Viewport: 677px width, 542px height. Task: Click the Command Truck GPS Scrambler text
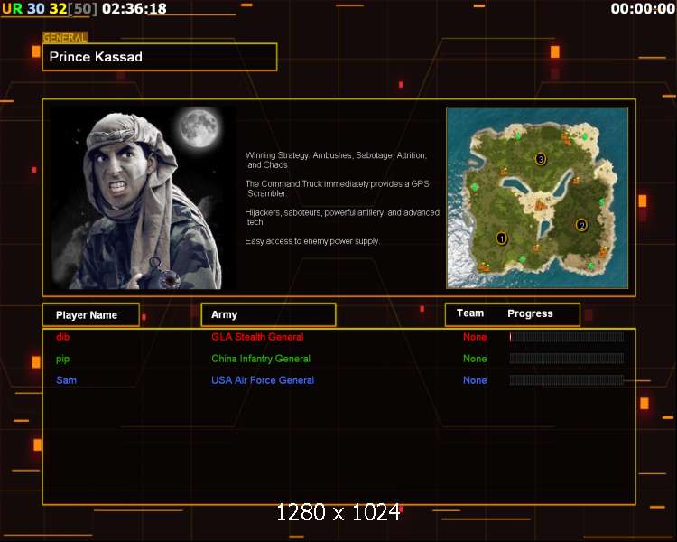(338, 189)
